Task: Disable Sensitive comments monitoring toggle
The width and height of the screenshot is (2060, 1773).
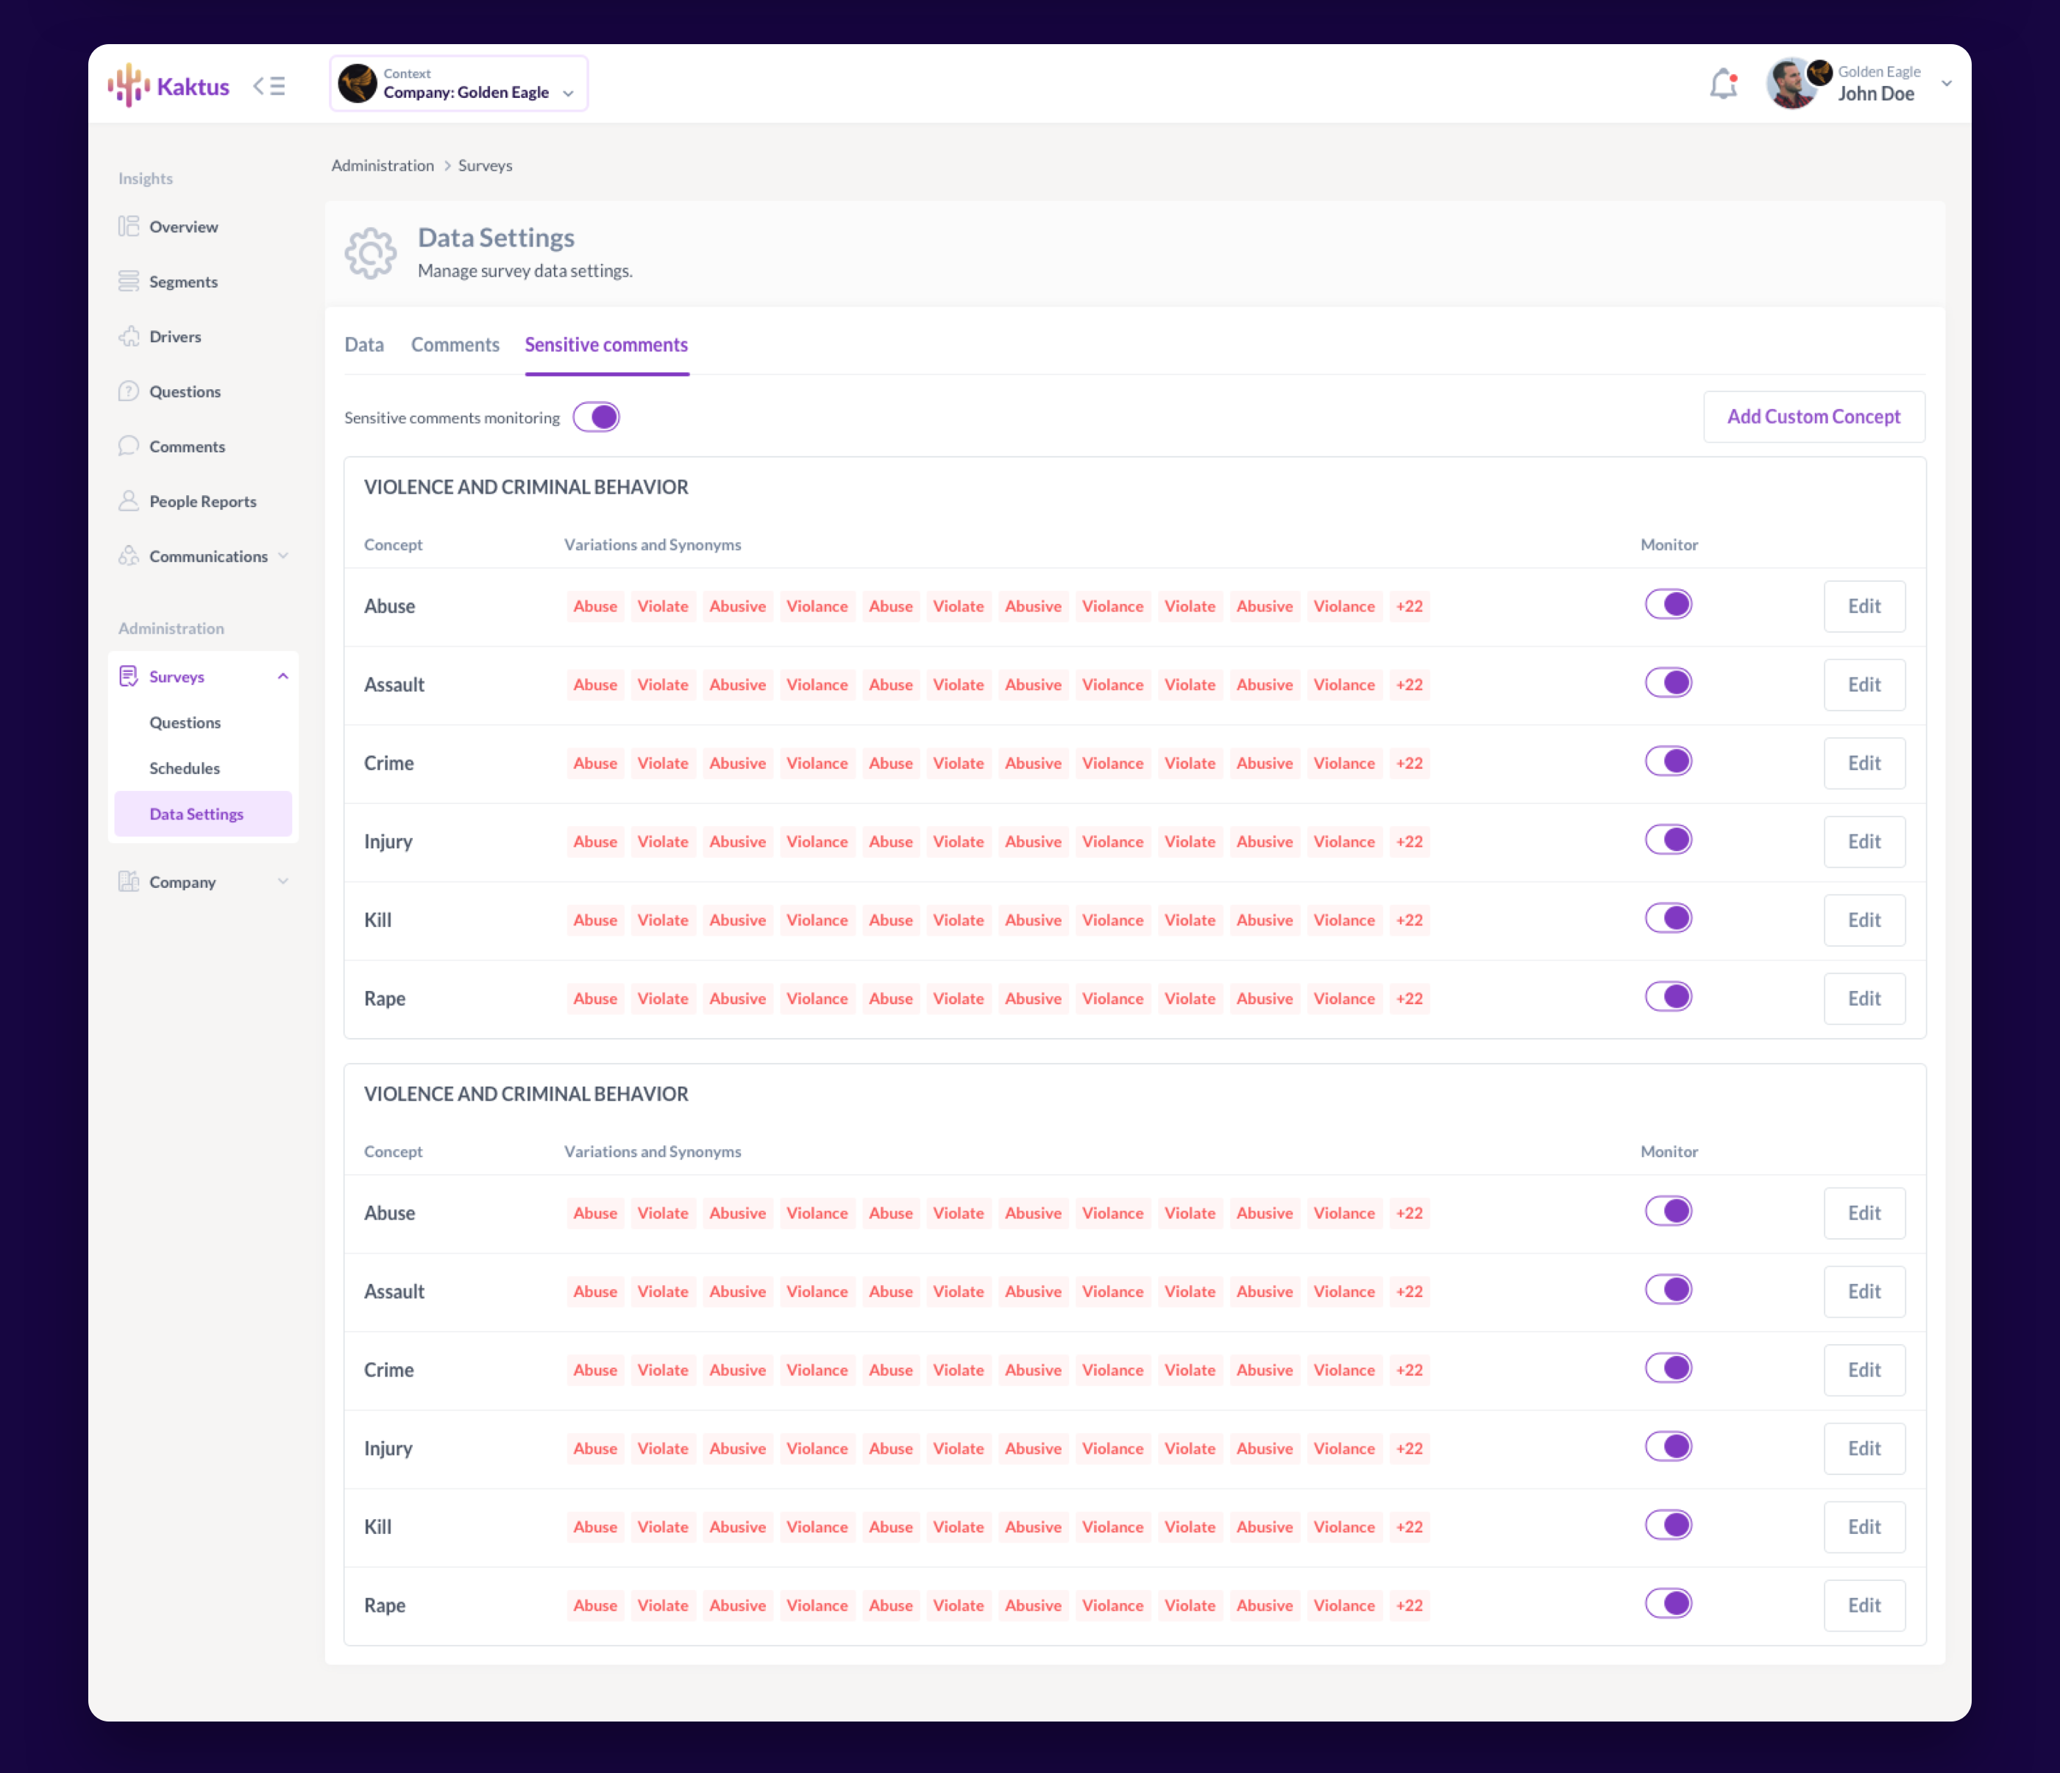Action: (x=597, y=418)
